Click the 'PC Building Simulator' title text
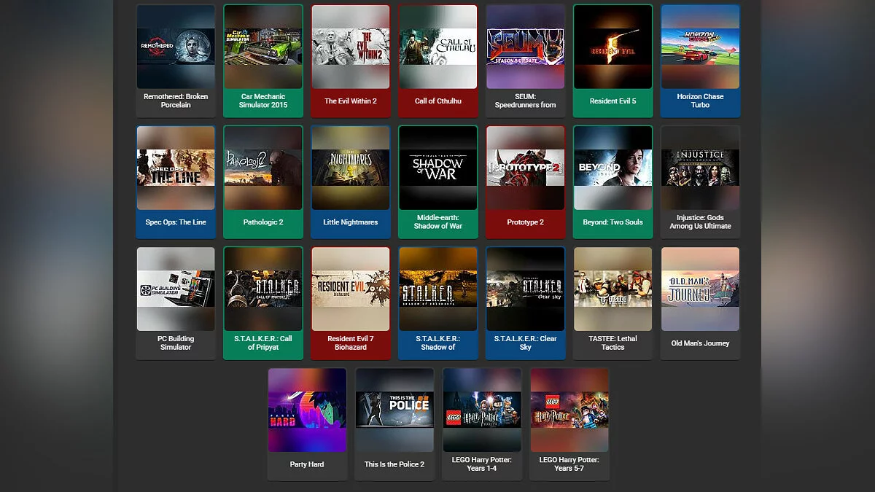This screenshot has width=875, height=492. pyautogui.click(x=176, y=343)
